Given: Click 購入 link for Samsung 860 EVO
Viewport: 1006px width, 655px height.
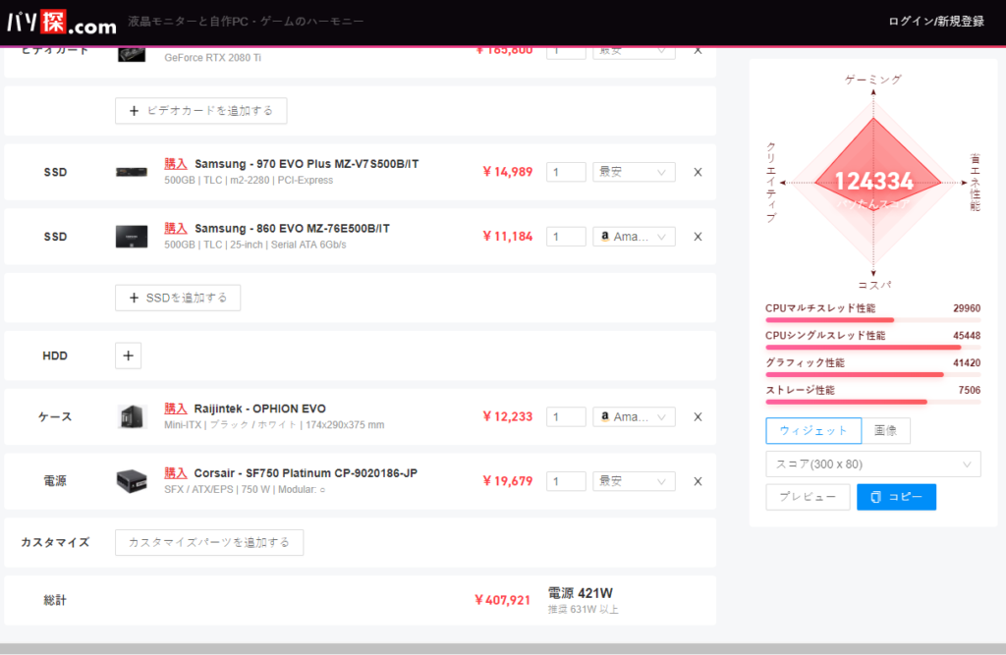Looking at the screenshot, I should pyautogui.click(x=176, y=229).
